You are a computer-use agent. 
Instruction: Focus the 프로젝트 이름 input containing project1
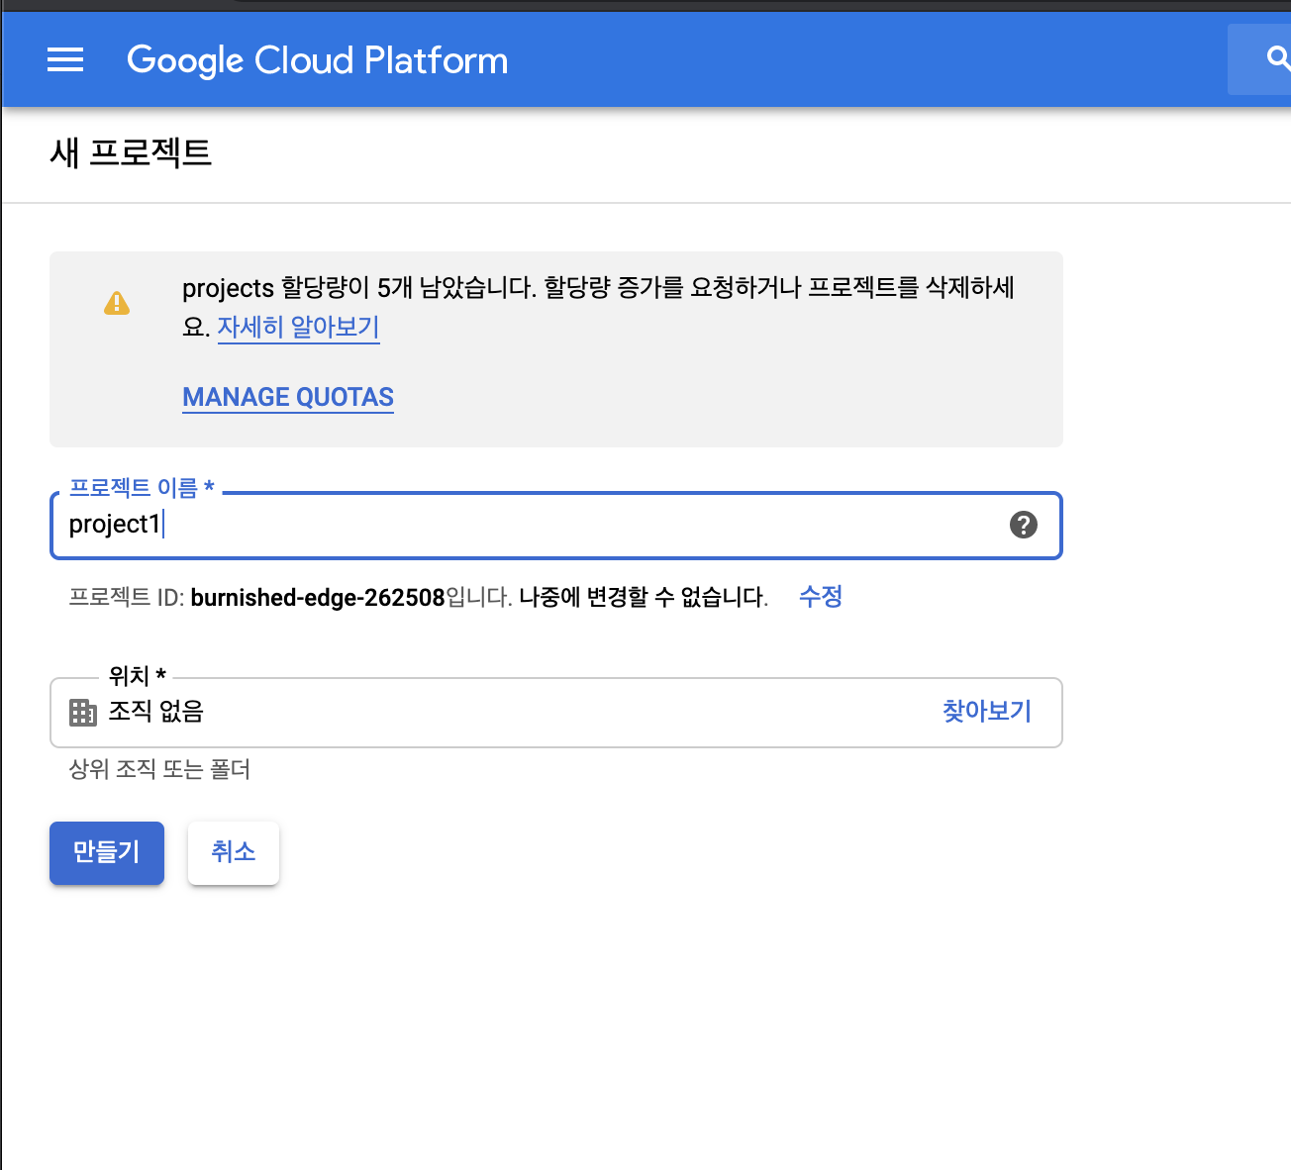pos(556,525)
